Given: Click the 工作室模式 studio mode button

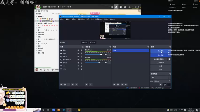Looking at the screenshot, I should point(160,63).
